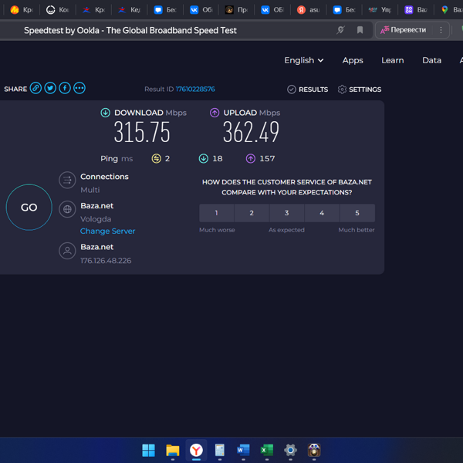Click the idle ping latency icon
This screenshot has width=463, height=463.
tap(156, 158)
